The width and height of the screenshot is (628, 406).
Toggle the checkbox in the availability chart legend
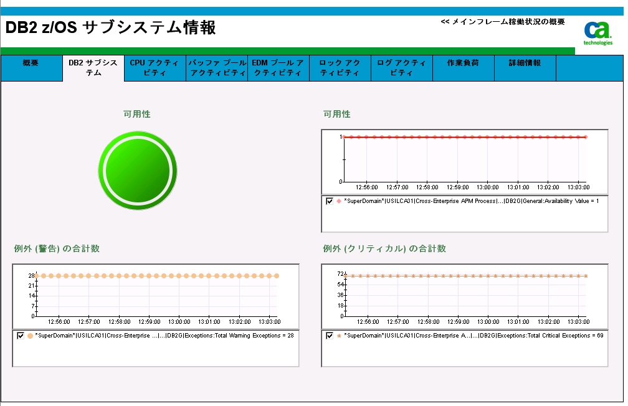click(329, 202)
